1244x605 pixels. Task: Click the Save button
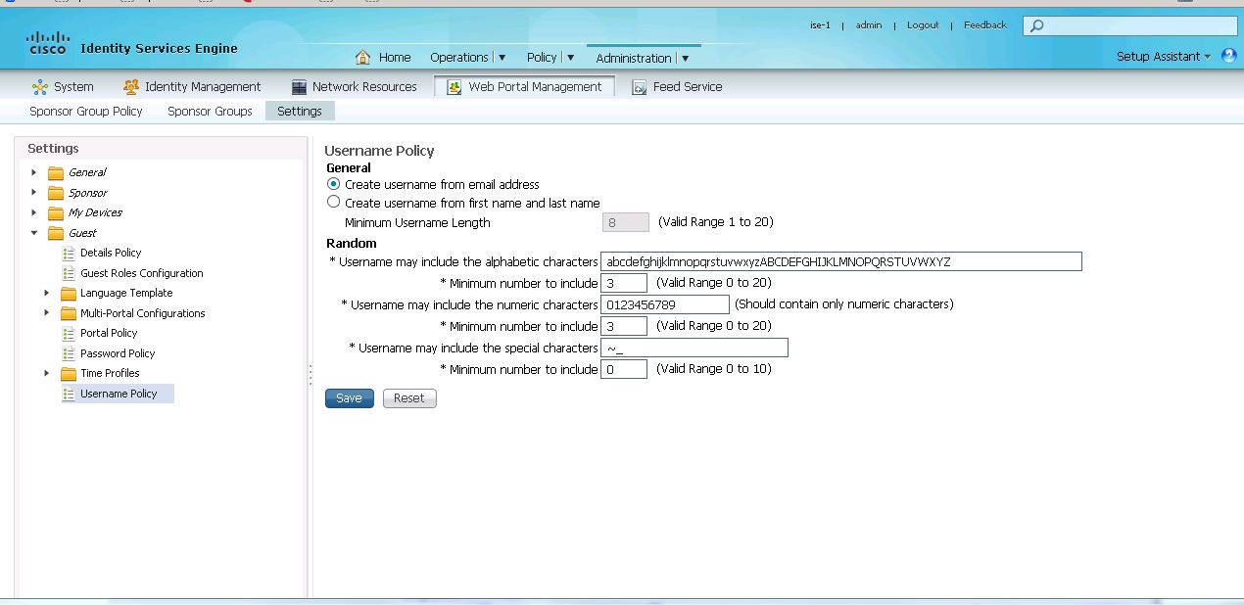(x=350, y=398)
